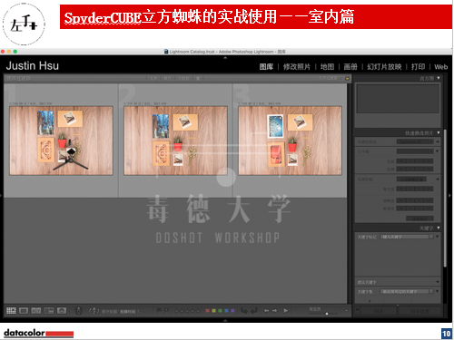
Task: Select third photo with red card thumbnail
Action: 290,141
